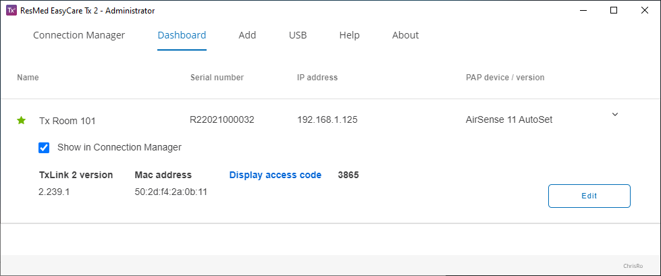
Task: Uncheck Show in Connection Manager checkbox
Action: 44,148
